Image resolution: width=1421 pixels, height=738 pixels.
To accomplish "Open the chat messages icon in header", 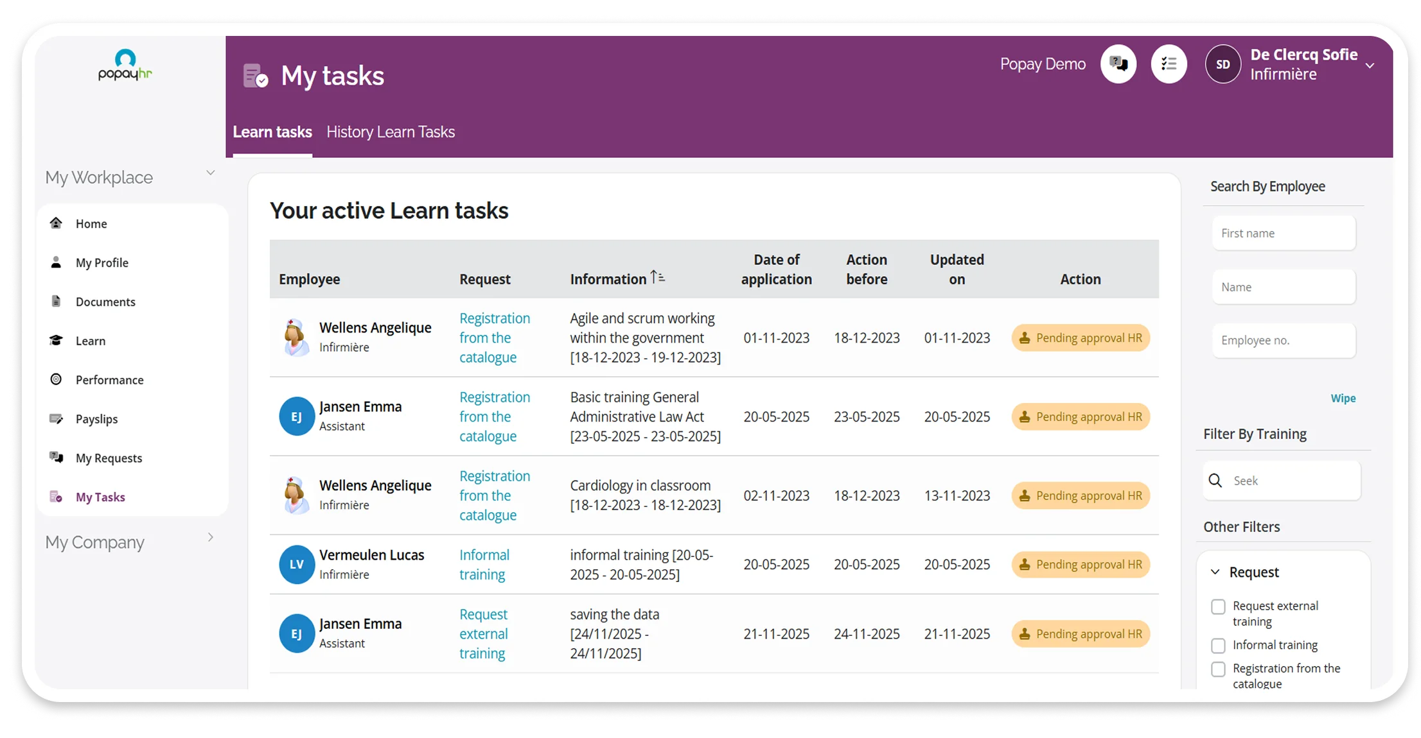I will click(1118, 64).
